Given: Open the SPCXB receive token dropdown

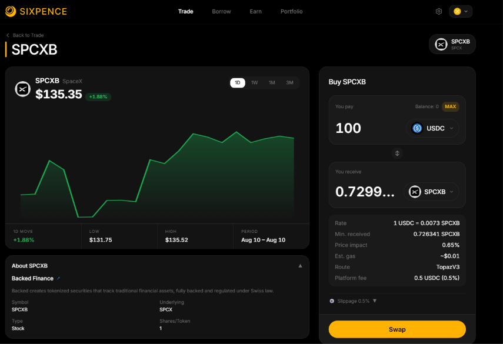Looking at the screenshot, I should [x=431, y=192].
